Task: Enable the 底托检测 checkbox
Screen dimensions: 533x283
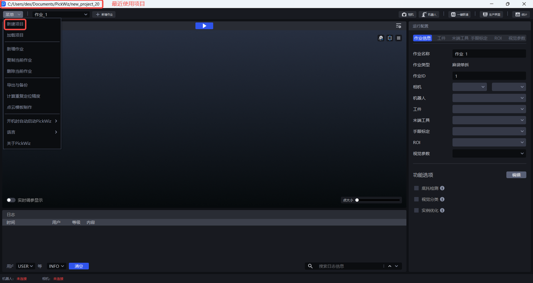Action: (416, 189)
